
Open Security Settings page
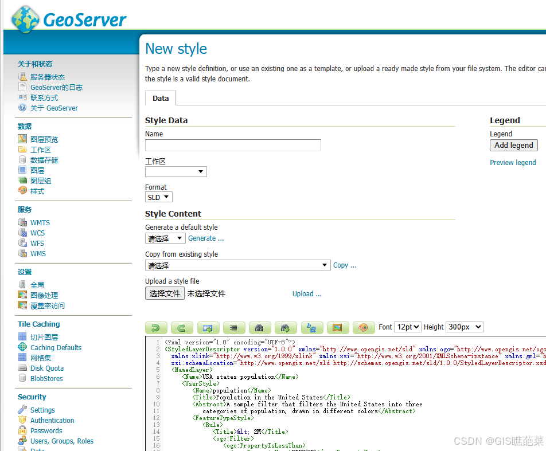click(42, 410)
